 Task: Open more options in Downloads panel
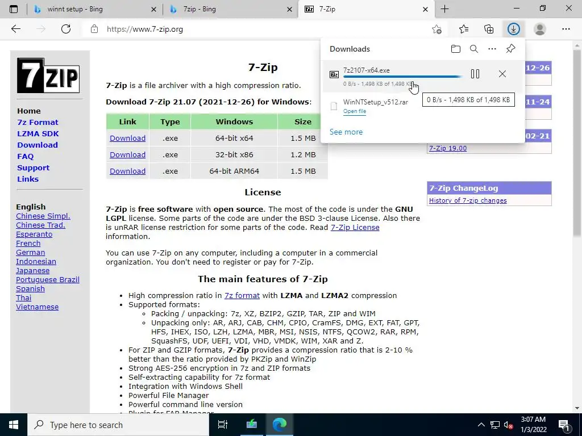click(x=492, y=49)
